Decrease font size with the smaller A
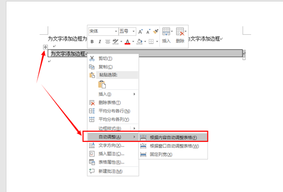Image resolution: width=283 pixels, height=192 pixels. 148,32
